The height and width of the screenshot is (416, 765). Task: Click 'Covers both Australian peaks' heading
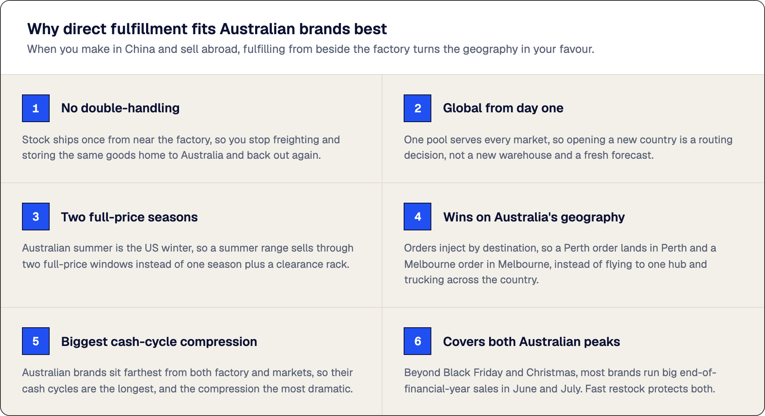point(531,342)
